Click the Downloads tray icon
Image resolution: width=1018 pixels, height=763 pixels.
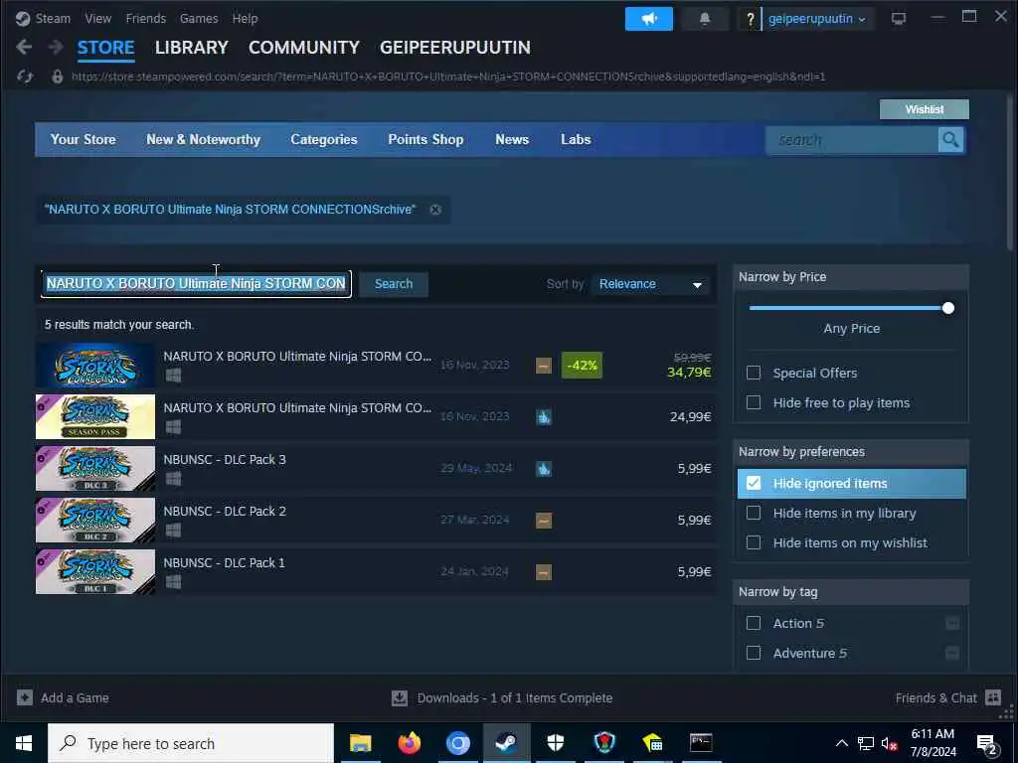click(400, 697)
